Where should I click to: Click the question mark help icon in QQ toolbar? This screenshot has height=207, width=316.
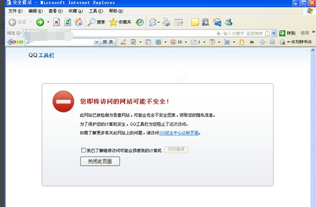[x=212, y=42]
